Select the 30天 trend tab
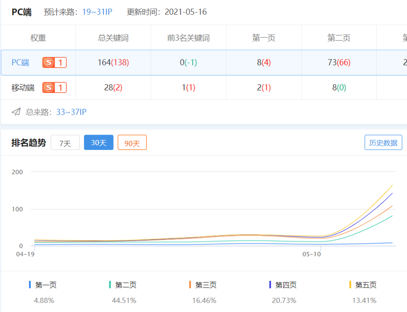Image resolution: width=407 pixels, height=312 pixels. 98,143
